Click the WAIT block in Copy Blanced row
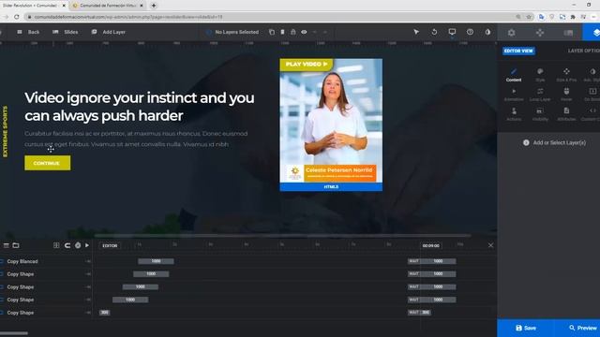This screenshot has width=600, height=337. (x=414, y=261)
